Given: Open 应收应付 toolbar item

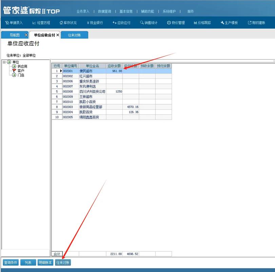Looking at the screenshot, I should 121,23.
